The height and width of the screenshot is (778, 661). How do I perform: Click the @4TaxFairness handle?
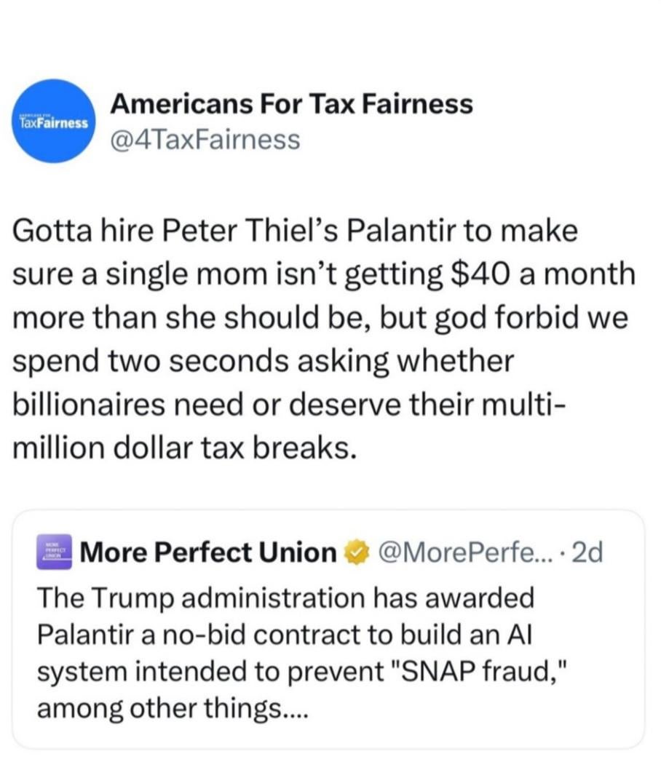tap(205, 138)
